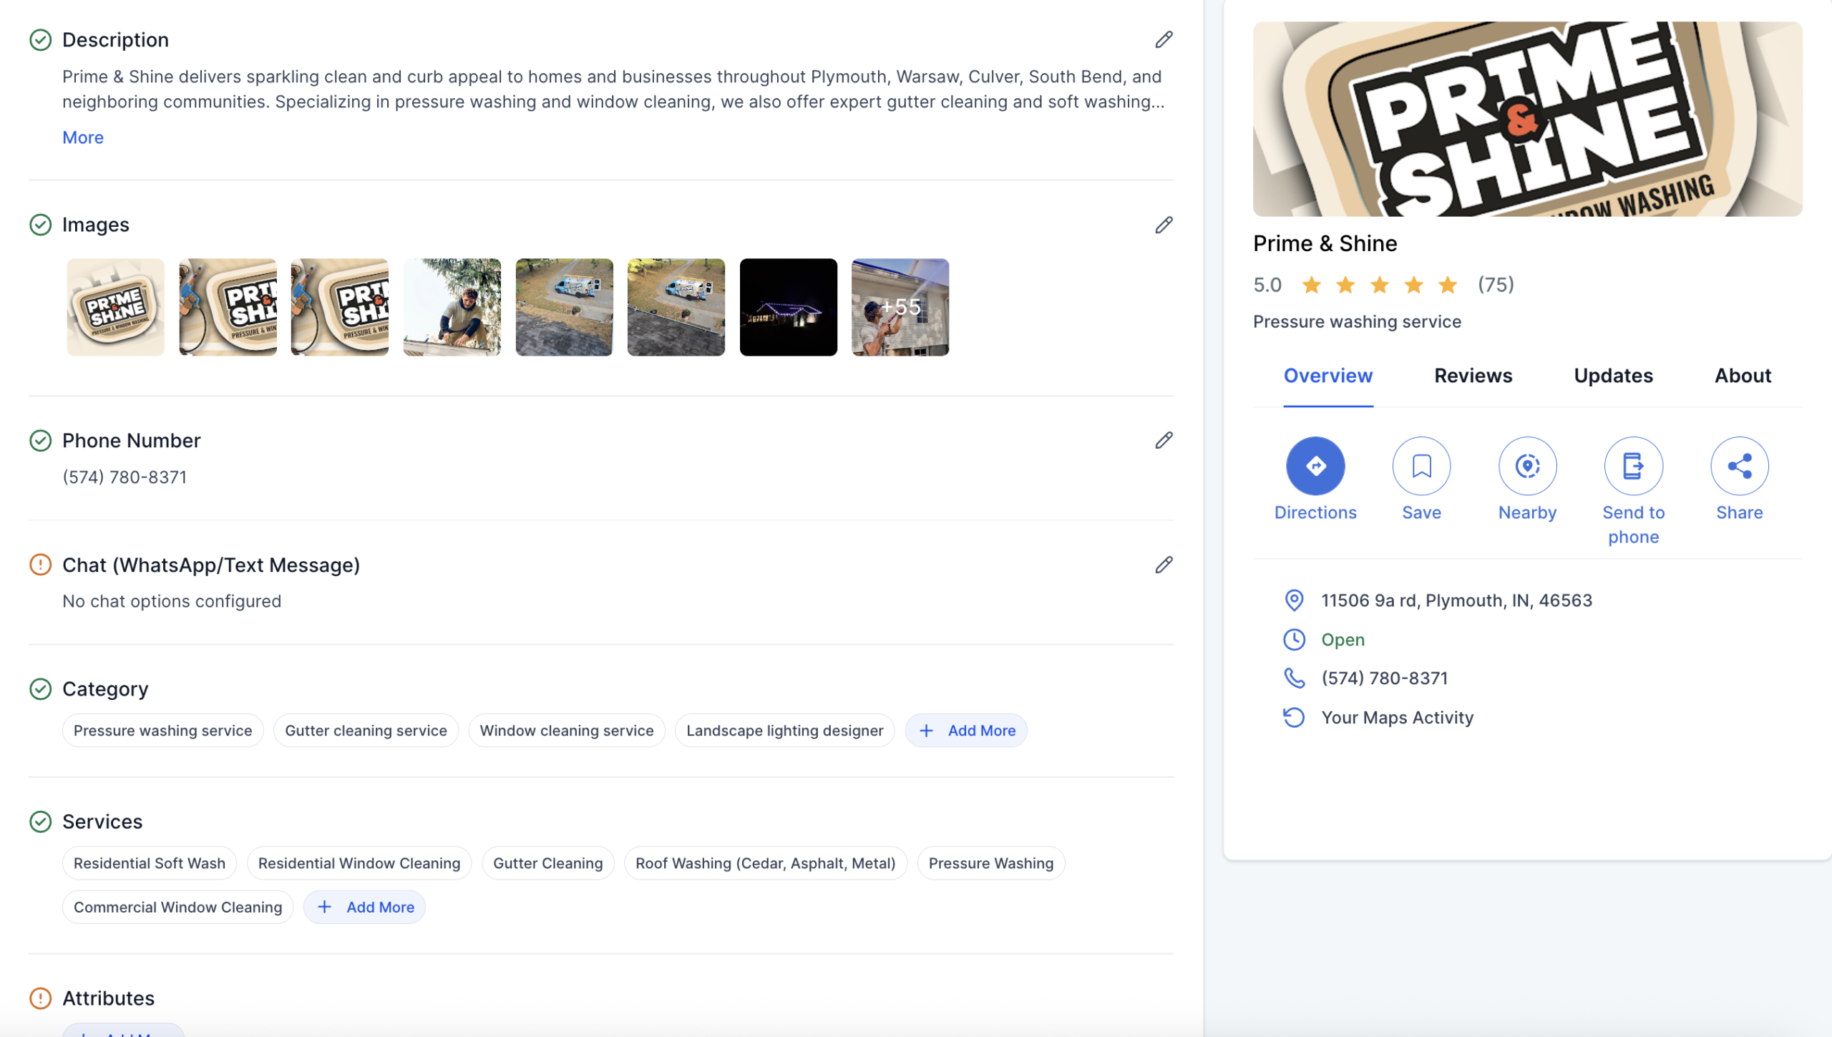Click the 'No chat options configured' text
Image resolution: width=1832 pixels, height=1037 pixels.
(172, 601)
